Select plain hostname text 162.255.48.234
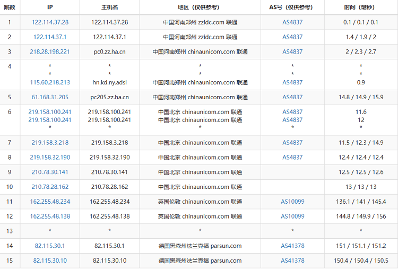Viewport: 398px width, 269px height. pyautogui.click(x=110, y=202)
